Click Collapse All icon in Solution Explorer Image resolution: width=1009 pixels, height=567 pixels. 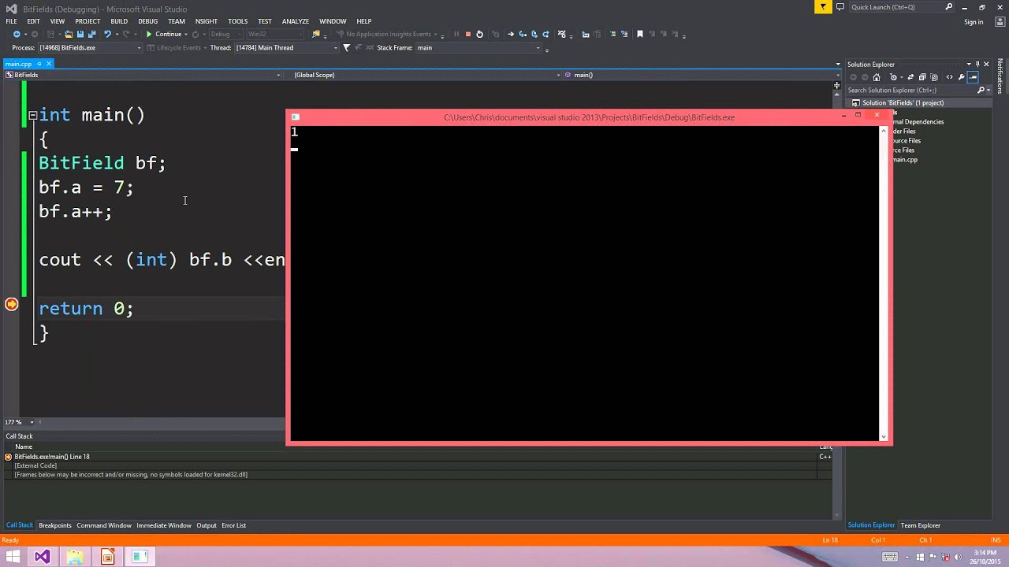pos(922,77)
